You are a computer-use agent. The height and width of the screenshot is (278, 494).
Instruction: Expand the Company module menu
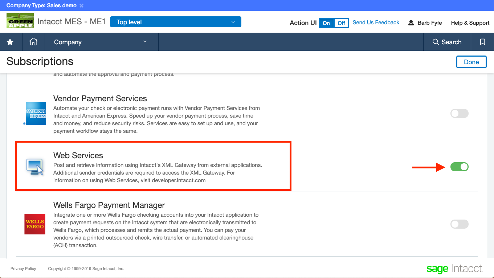tap(101, 42)
